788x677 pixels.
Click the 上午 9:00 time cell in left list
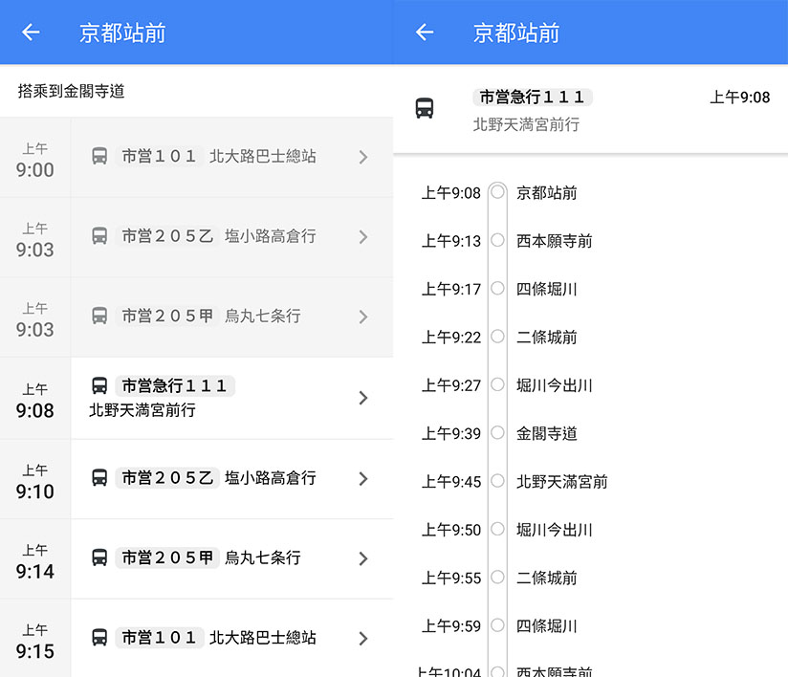point(34,160)
